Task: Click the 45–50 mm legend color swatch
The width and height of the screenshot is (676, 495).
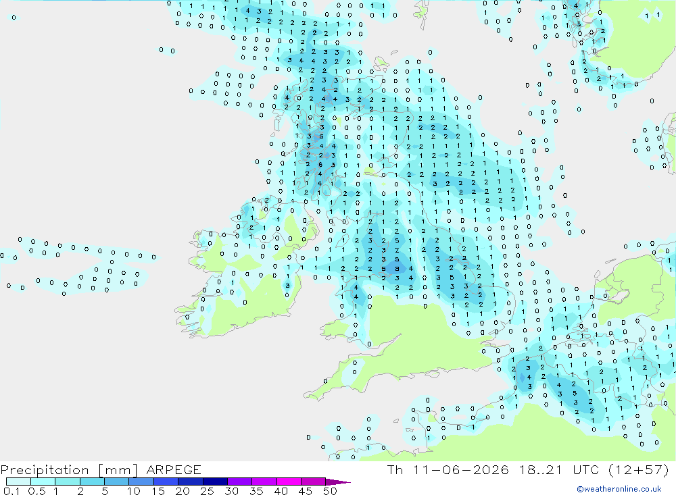Action: point(313,481)
